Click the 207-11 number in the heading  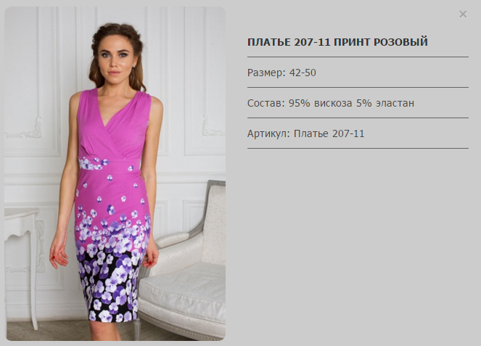312,42
